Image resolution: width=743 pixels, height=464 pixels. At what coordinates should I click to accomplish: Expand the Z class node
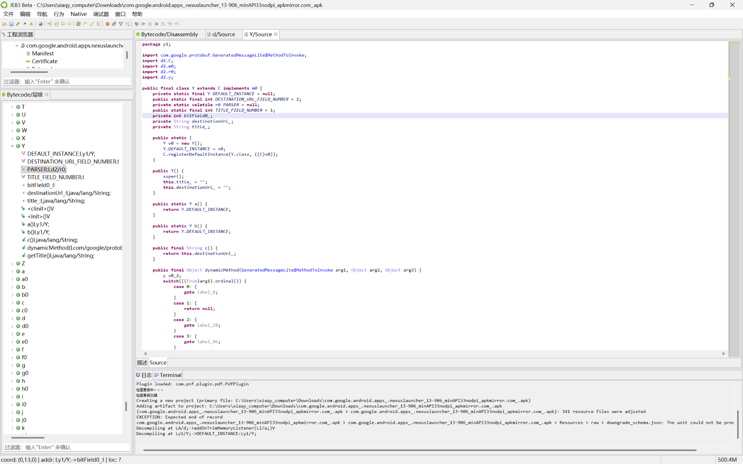pos(12,264)
